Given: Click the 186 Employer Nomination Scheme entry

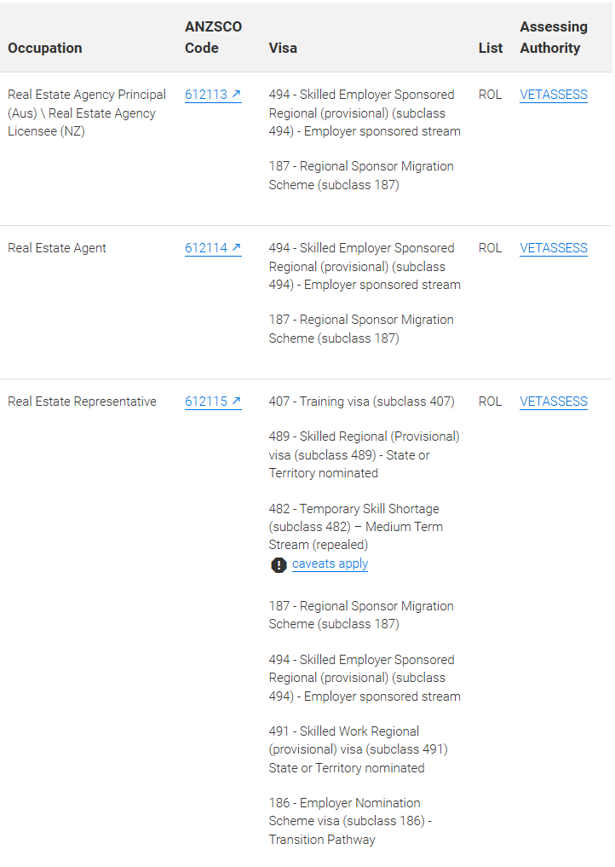Looking at the screenshot, I should [350, 821].
